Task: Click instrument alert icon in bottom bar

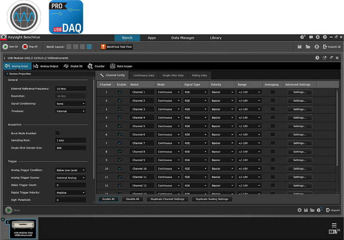Action: click(x=319, y=210)
